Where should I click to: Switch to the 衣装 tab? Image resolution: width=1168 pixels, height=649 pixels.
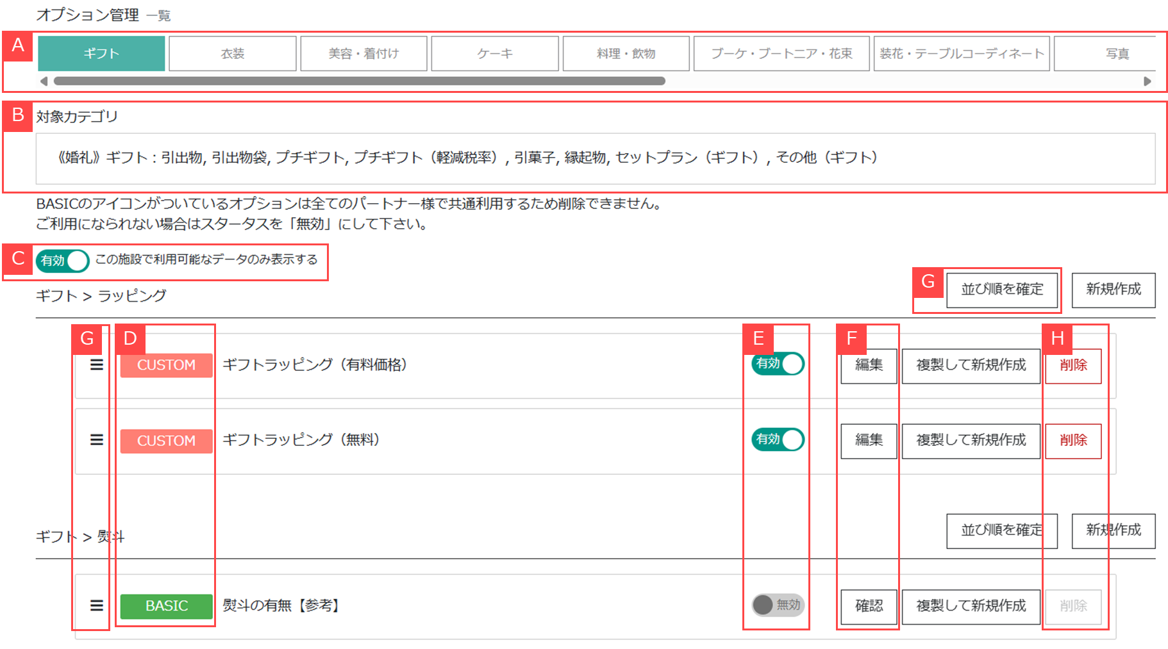pos(232,54)
